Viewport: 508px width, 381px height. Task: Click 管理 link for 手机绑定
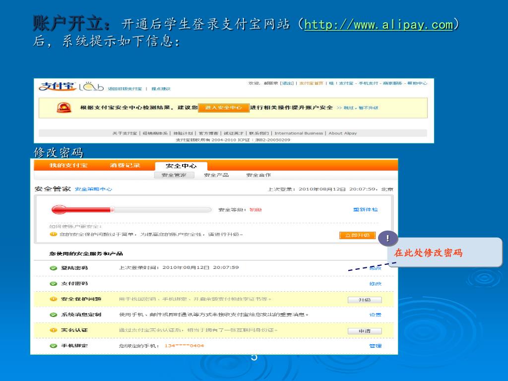[375, 346]
